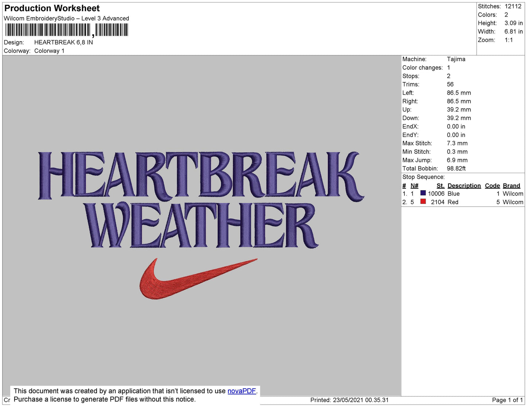
Task: Click the barcode under the worksheet title
Action: pos(66,30)
